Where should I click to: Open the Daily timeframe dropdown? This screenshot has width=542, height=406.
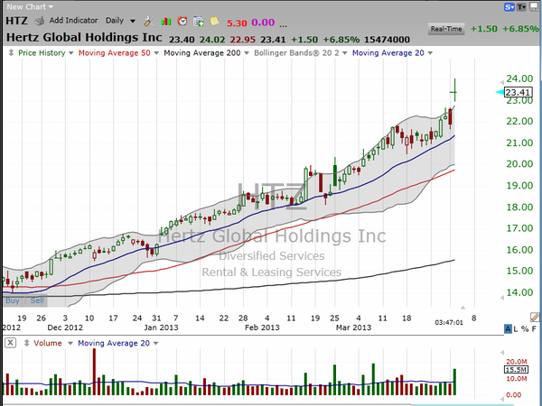click(120, 21)
